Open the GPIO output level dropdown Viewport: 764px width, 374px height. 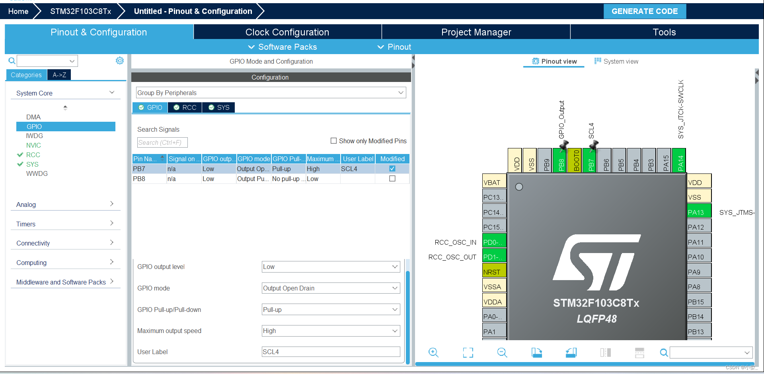331,267
